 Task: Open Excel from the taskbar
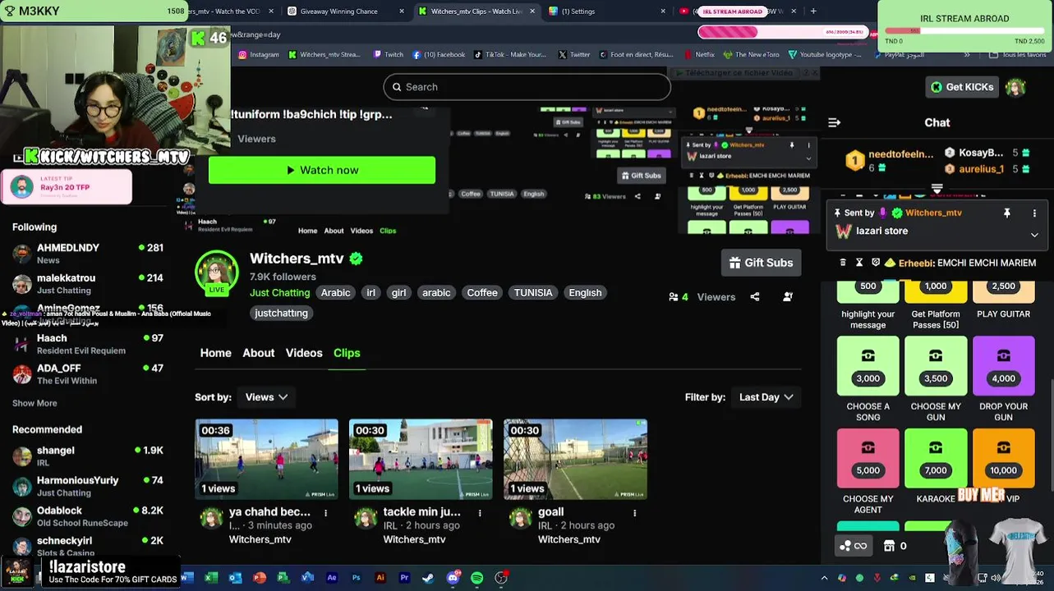pyautogui.click(x=210, y=578)
